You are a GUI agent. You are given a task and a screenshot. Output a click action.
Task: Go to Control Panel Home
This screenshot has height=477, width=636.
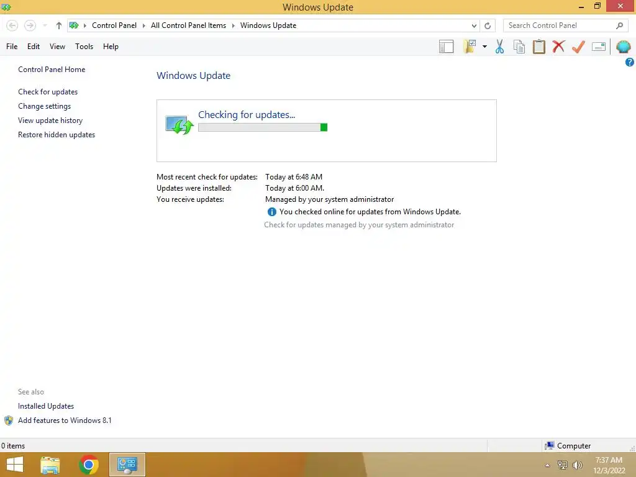pyautogui.click(x=52, y=70)
